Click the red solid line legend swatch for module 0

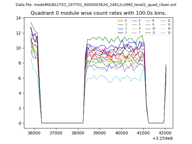pyautogui.click(x=121, y=21)
